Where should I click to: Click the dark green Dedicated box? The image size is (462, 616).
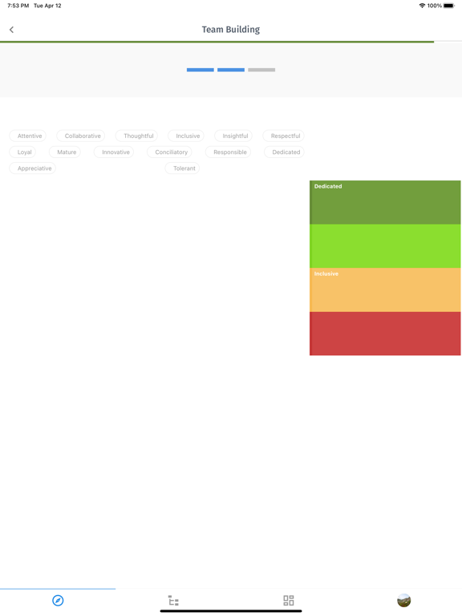point(385,202)
